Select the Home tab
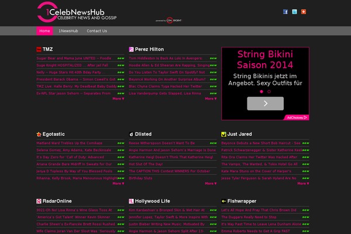Screen dimensions: 351x234 click(44, 31)
